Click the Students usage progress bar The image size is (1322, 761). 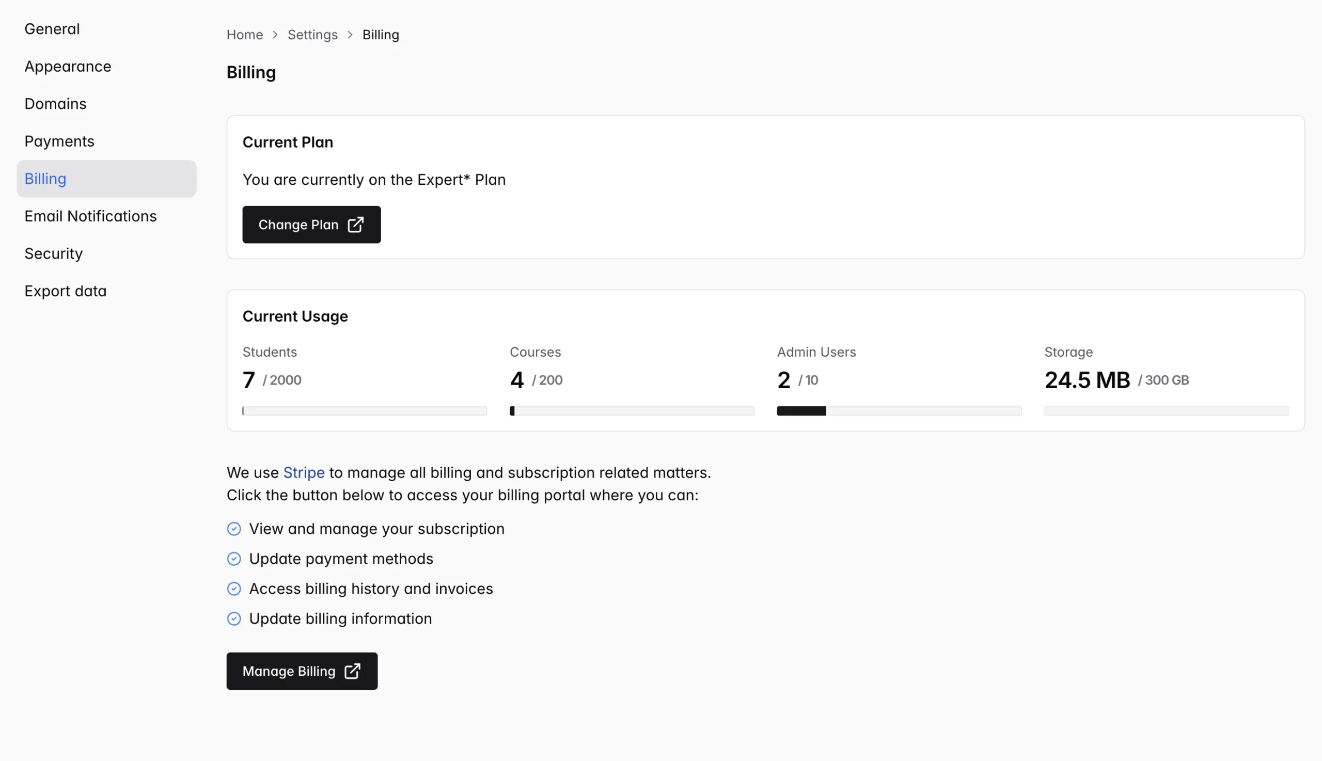coord(365,411)
